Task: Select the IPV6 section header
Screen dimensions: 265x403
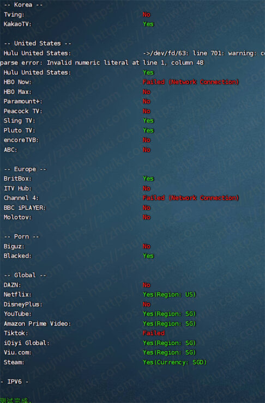Action: (x=14, y=382)
